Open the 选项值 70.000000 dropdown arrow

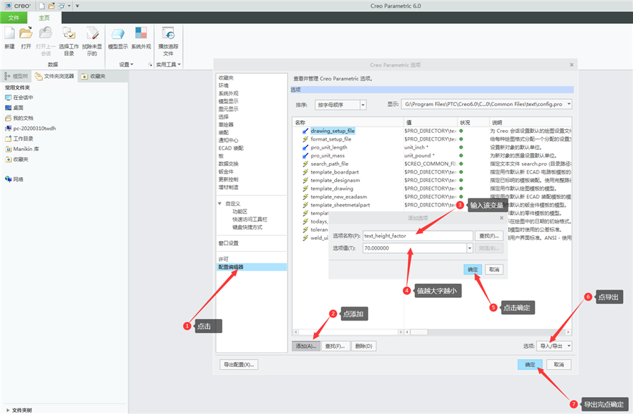click(470, 248)
